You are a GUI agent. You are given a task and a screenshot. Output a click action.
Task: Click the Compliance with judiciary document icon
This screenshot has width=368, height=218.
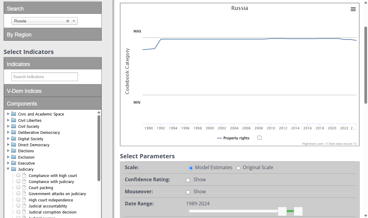pos(24,182)
